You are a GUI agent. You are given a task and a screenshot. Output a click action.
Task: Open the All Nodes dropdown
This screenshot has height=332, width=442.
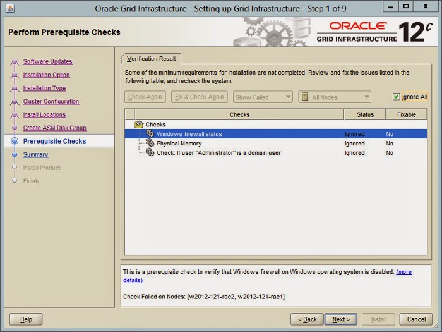click(x=335, y=97)
